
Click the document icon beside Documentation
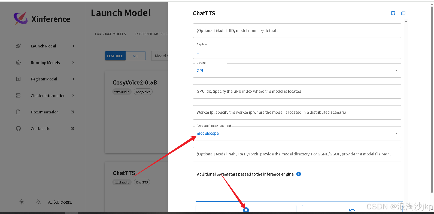pyautogui.click(x=18, y=112)
